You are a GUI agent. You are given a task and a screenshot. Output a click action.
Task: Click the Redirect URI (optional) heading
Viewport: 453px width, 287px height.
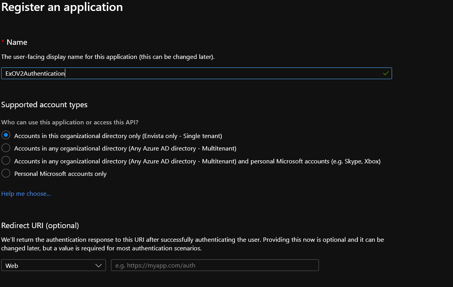click(40, 225)
